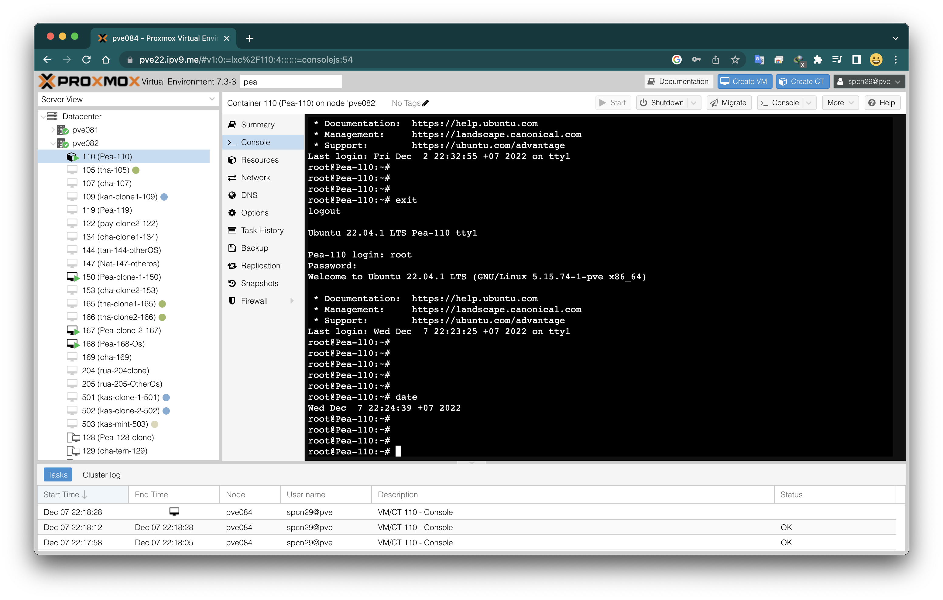Click the Proxmox logo
The width and height of the screenshot is (943, 600).
point(89,81)
